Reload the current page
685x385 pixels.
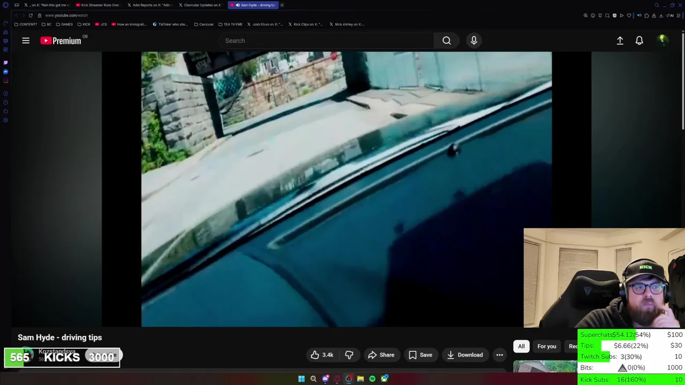[31, 16]
